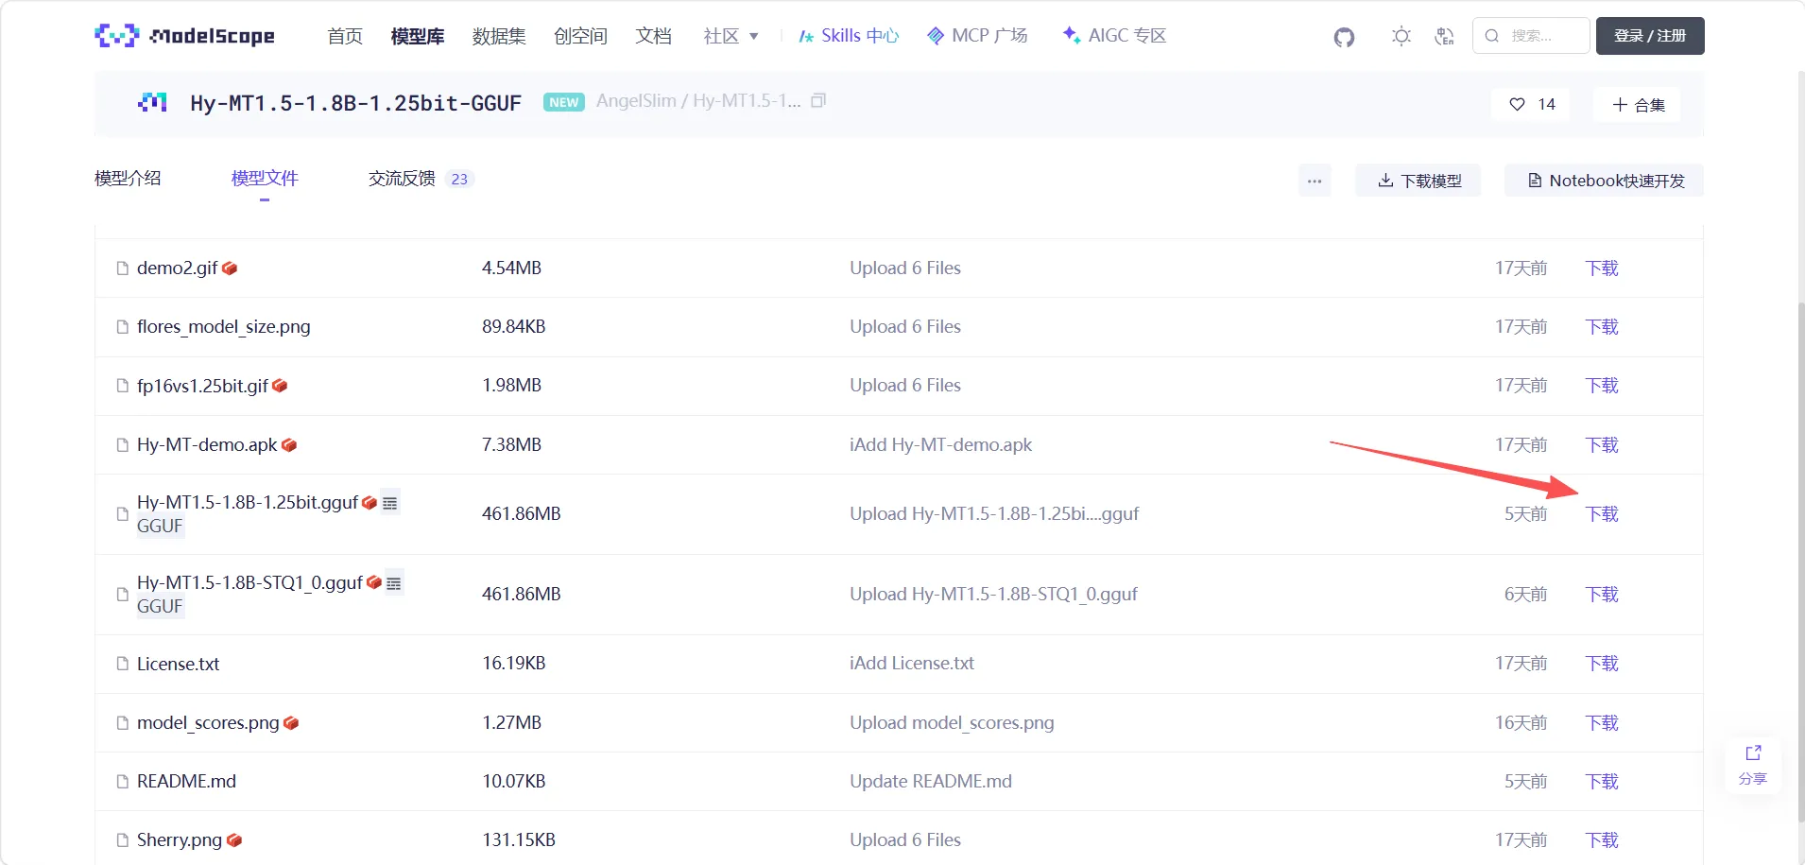Open the README.md file name
1805x865 pixels.
(x=186, y=782)
